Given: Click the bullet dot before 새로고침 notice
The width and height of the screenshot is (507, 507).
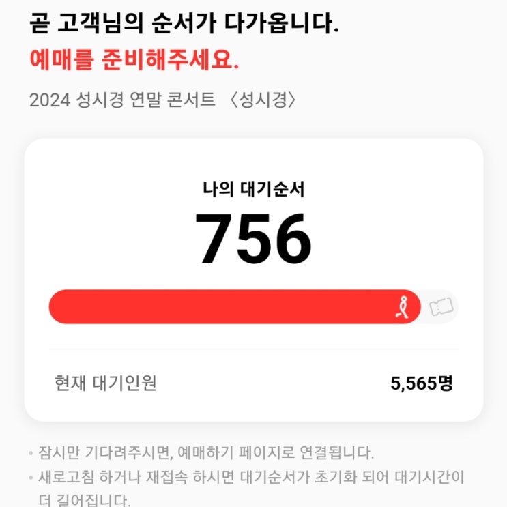Looking at the screenshot, I should pyautogui.click(x=31, y=478).
